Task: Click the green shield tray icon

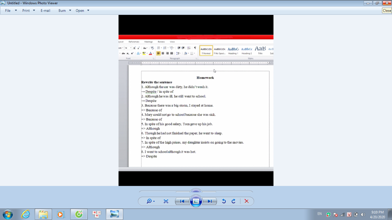Action: (328, 215)
